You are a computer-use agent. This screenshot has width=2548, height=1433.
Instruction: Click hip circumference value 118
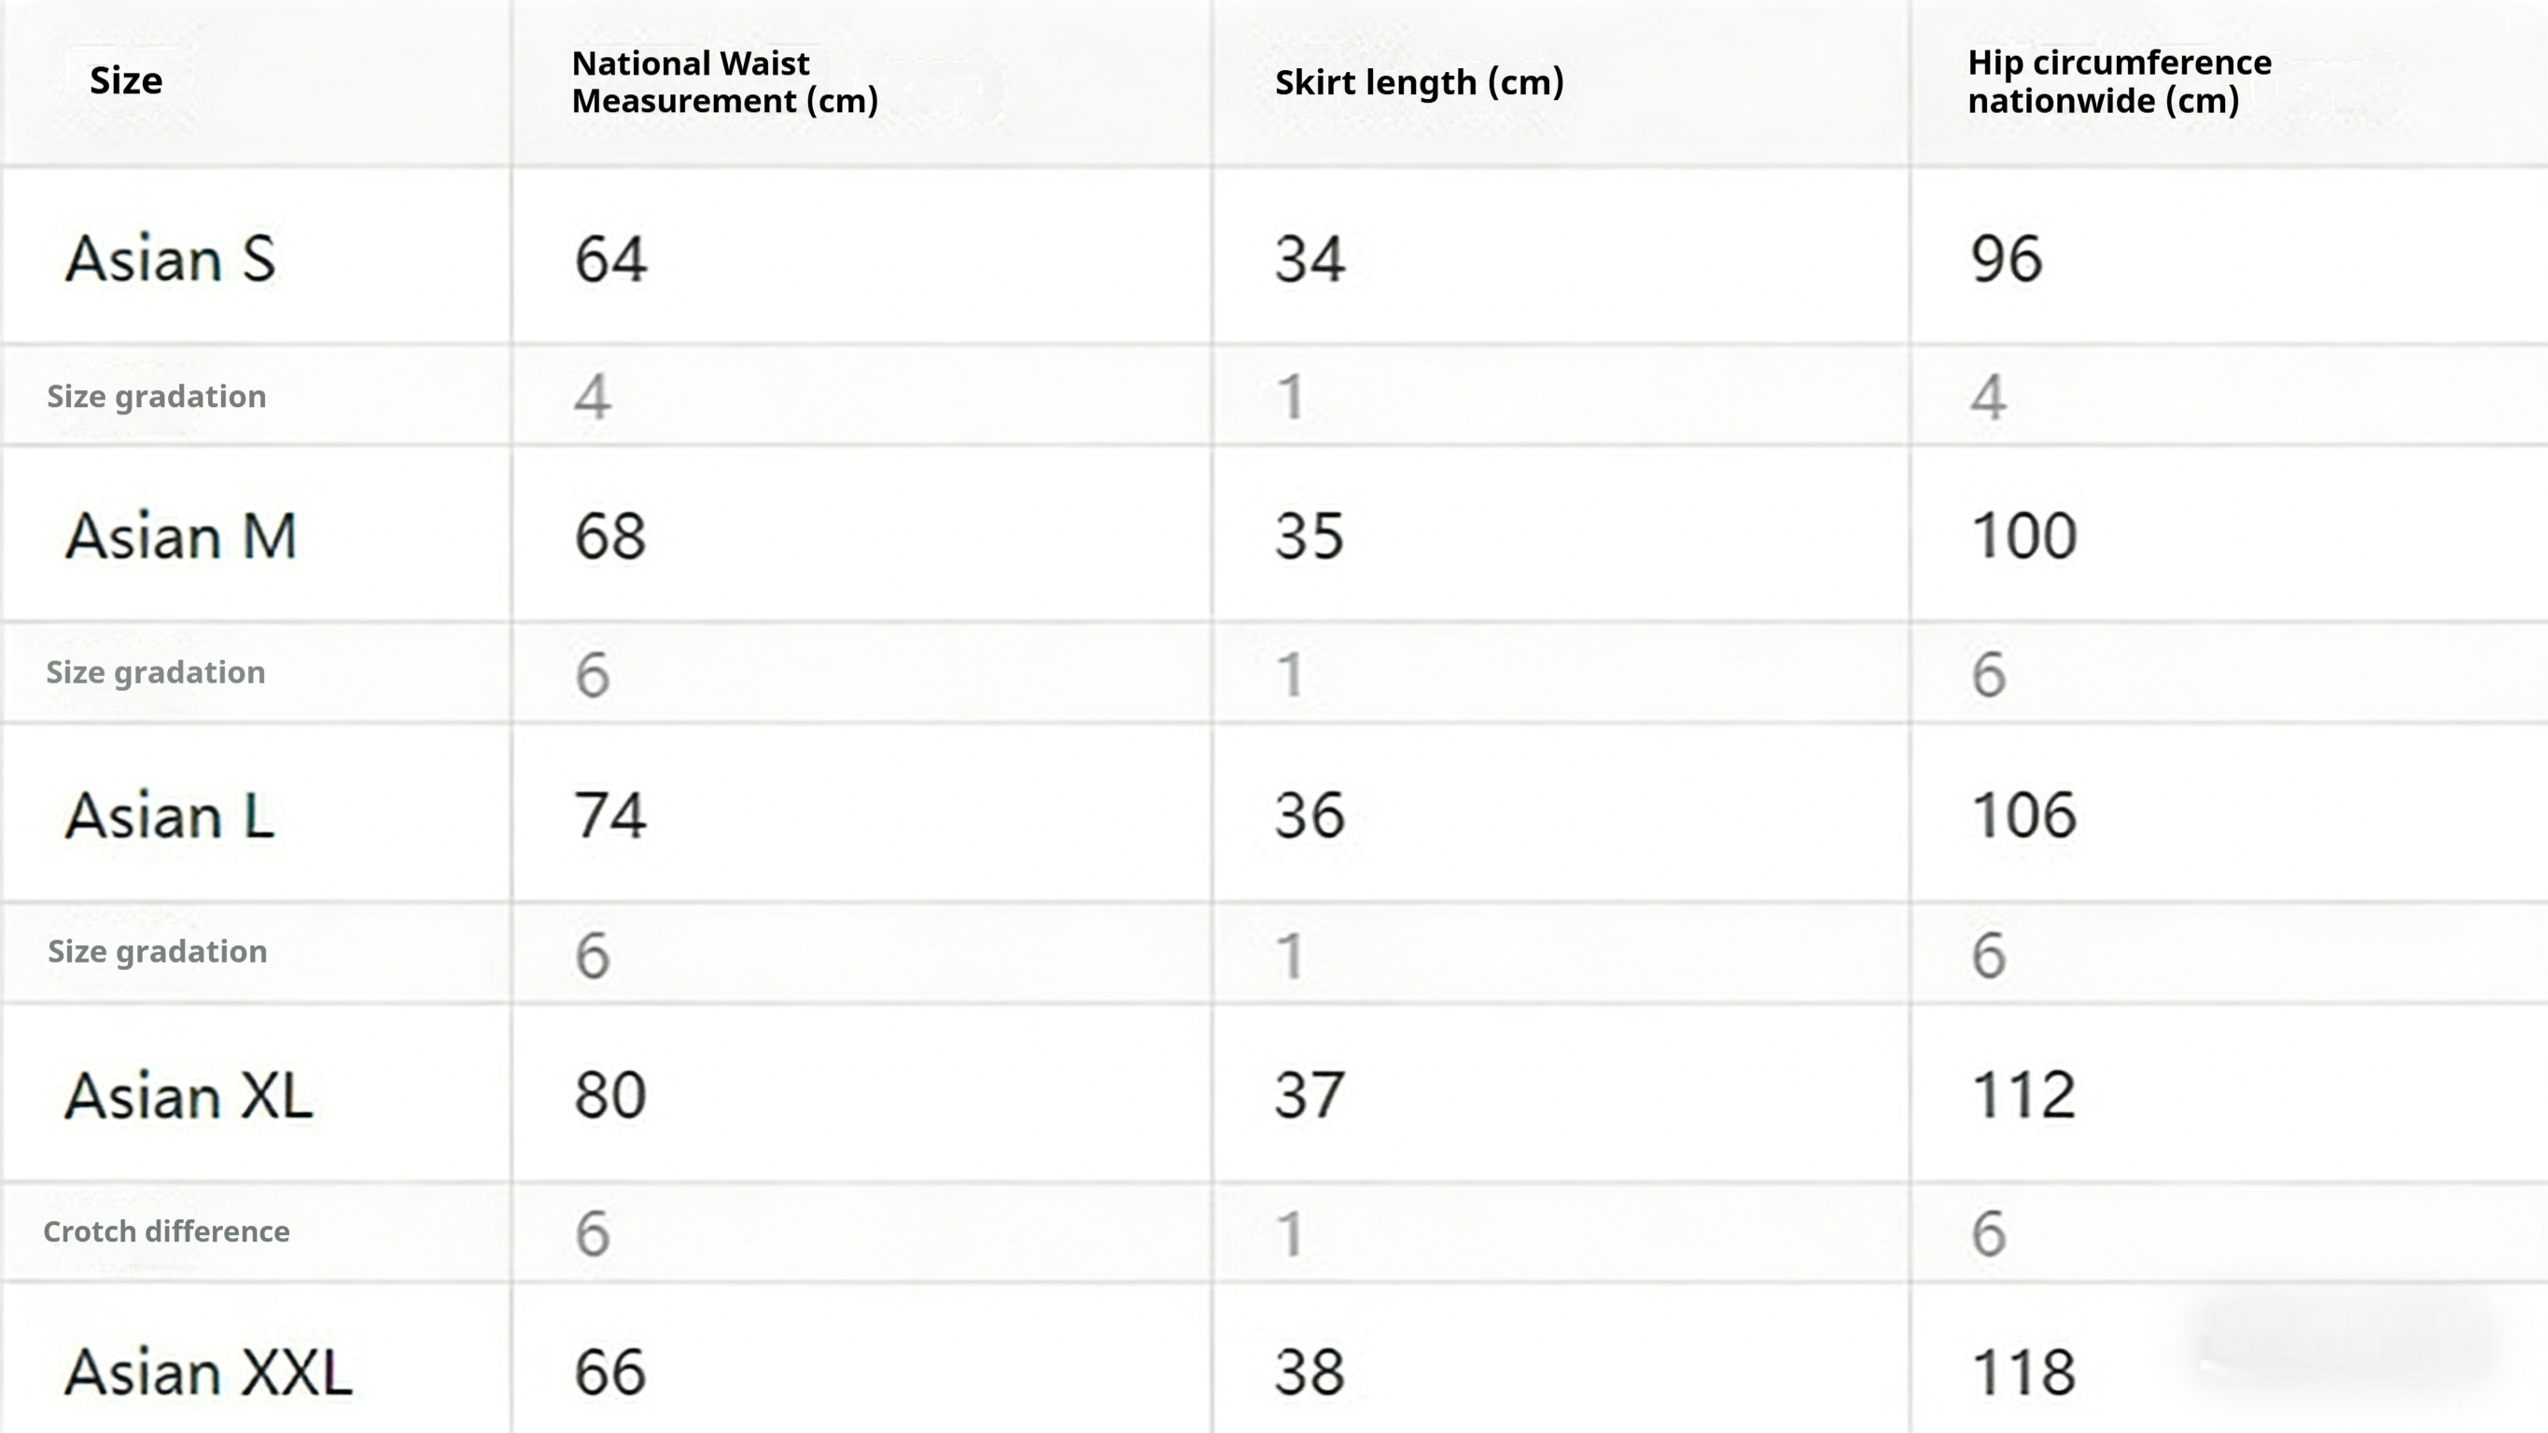pos(2023,1373)
